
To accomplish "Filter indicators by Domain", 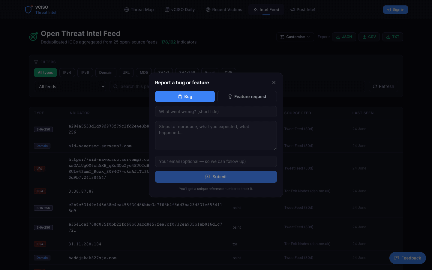I will [x=106, y=73].
